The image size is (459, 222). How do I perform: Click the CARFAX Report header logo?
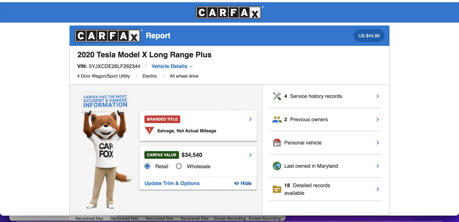coord(108,36)
